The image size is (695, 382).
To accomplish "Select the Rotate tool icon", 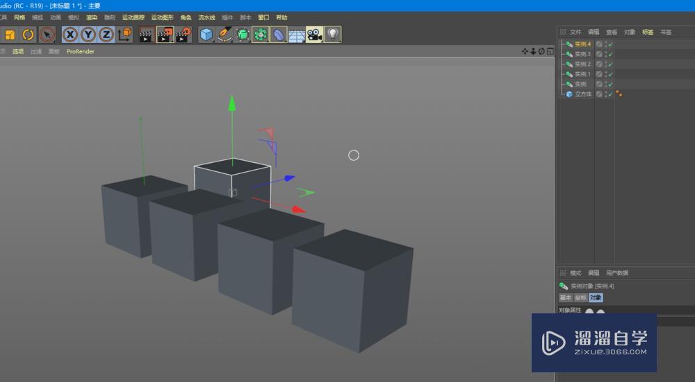I will 28,35.
